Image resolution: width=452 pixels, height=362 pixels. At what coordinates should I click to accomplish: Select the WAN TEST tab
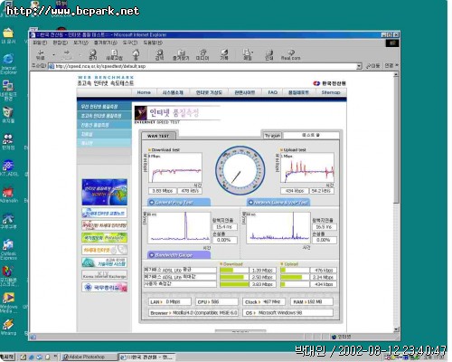(x=158, y=136)
